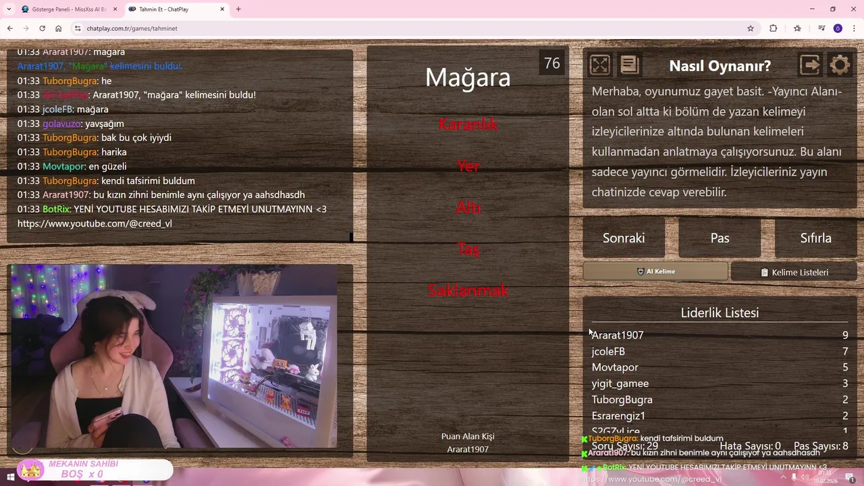Viewport: 864px width, 486px height.
Task: Open the Windows Start menu
Action: 9,477
